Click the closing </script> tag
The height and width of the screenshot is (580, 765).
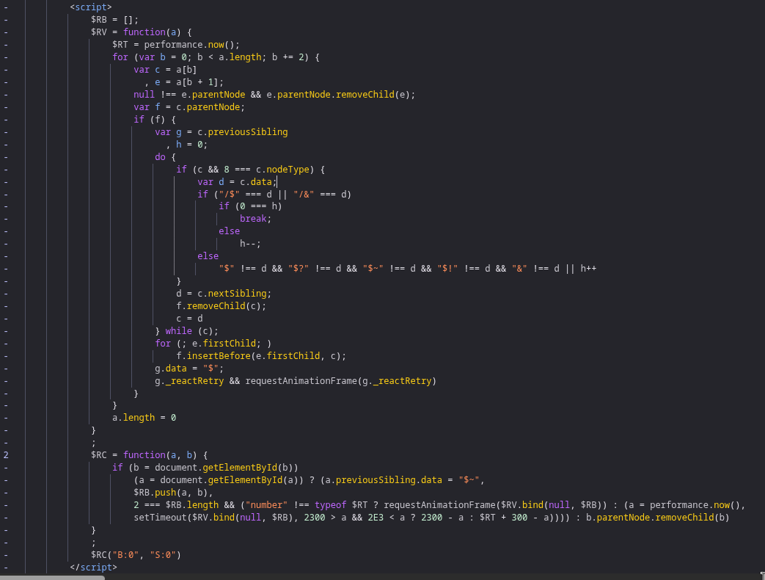coord(93,568)
